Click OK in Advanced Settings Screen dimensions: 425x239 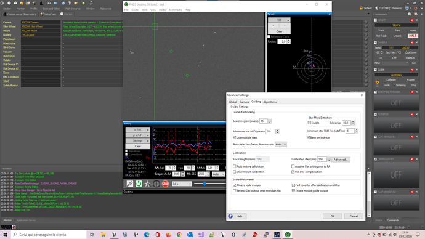pos(333,216)
